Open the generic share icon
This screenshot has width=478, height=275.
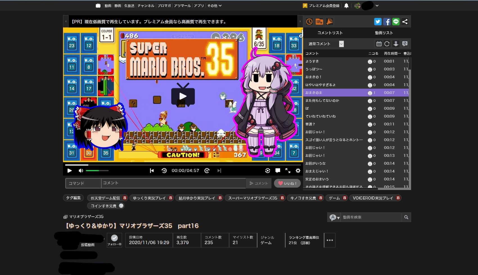[x=405, y=22]
